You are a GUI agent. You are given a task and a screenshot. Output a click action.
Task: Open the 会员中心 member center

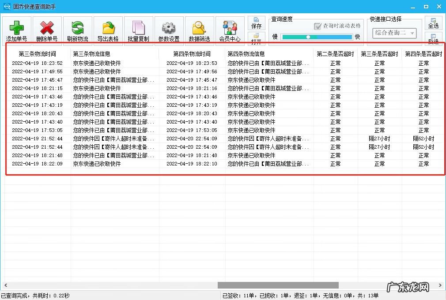pos(229,30)
